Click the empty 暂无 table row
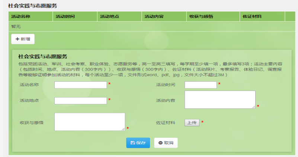 pos(149,27)
